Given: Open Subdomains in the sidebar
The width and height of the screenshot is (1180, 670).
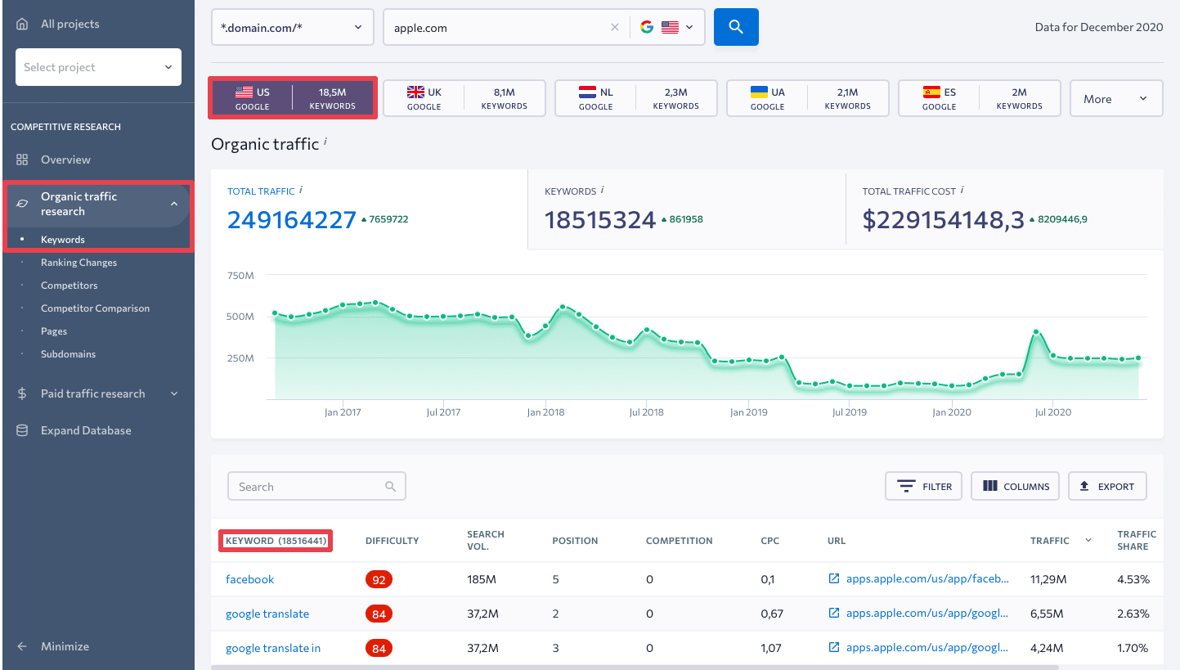Looking at the screenshot, I should [x=68, y=354].
